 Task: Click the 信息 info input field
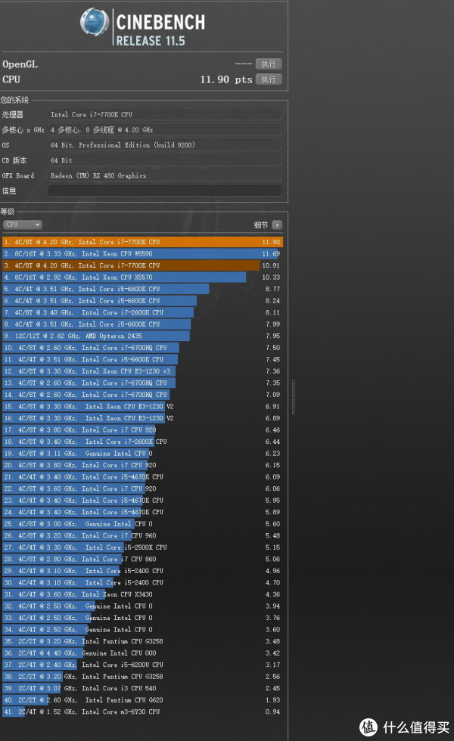pos(165,191)
